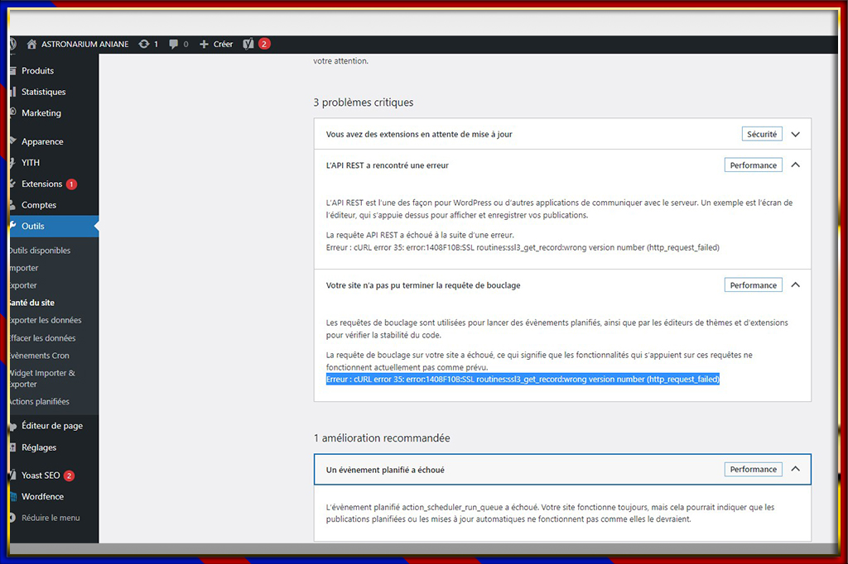
Task: Click the updates refresh icon in admin bar
Action: (144, 45)
